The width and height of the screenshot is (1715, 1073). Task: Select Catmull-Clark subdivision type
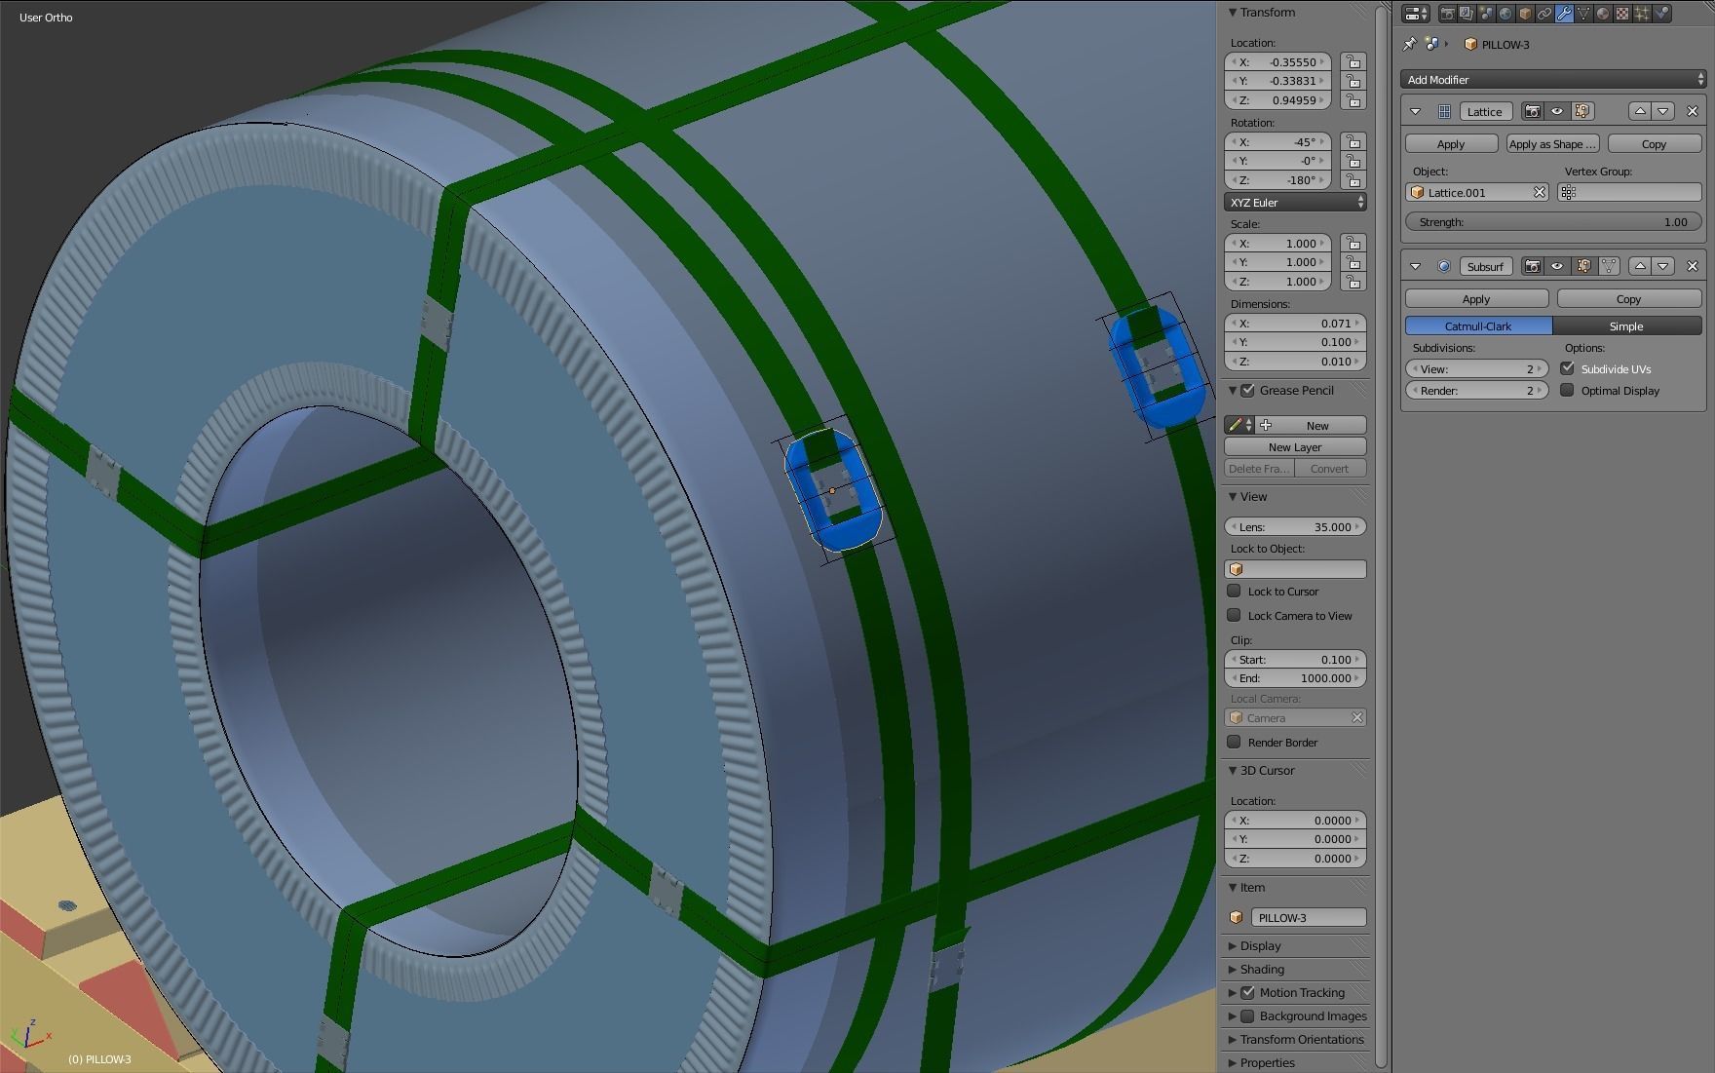tap(1478, 326)
